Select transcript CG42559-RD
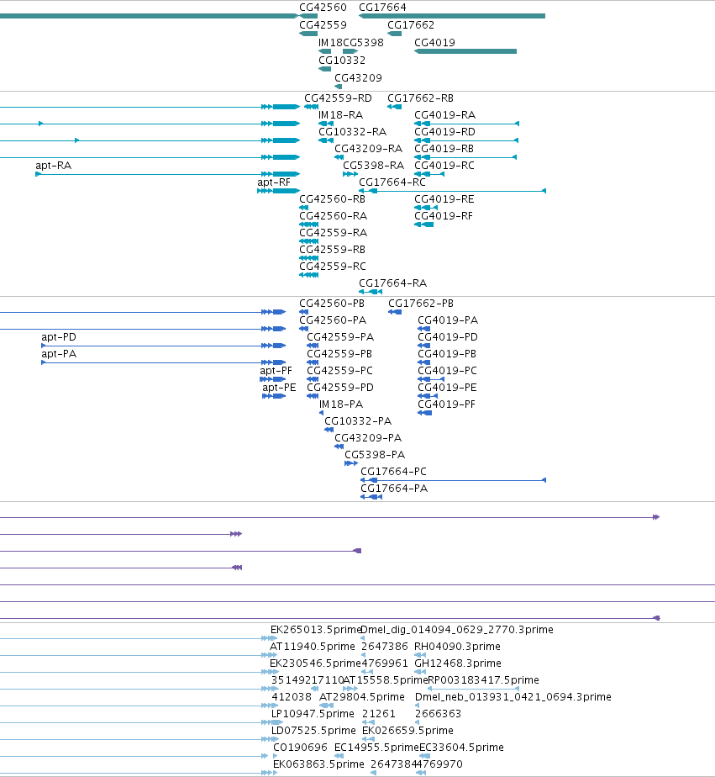Screen dimensions: 715x777 pyautogui.click(x=338, y=98)
